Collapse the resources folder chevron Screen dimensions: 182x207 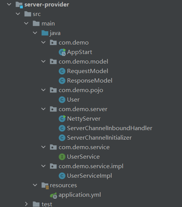(35, 185)
